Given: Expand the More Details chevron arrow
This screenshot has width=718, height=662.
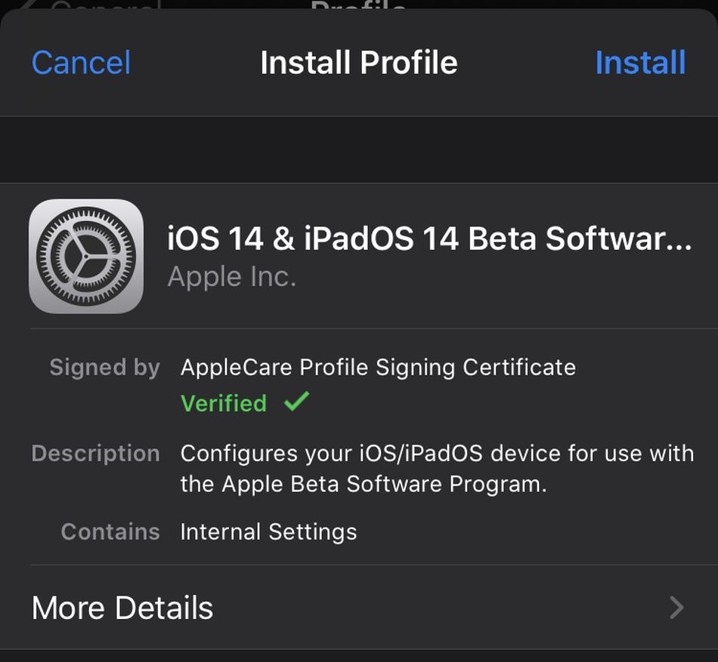Looking at the screenshot, I should 676,608.
